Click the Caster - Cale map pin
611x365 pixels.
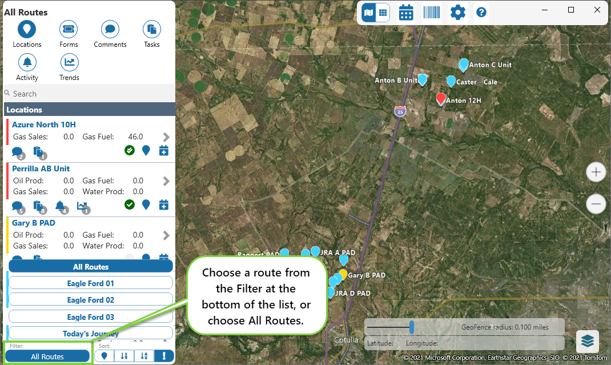451,81
